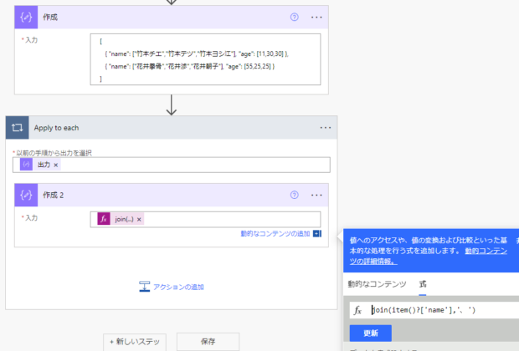This screenshot has height=351, width=519.
Task: Click the plus icon beside 動的なコンテンツの追加
Action: pyautogui.click(x=317, y=234)
